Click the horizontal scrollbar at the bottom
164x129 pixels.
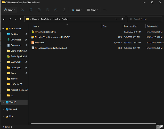(x=94, y=123)
